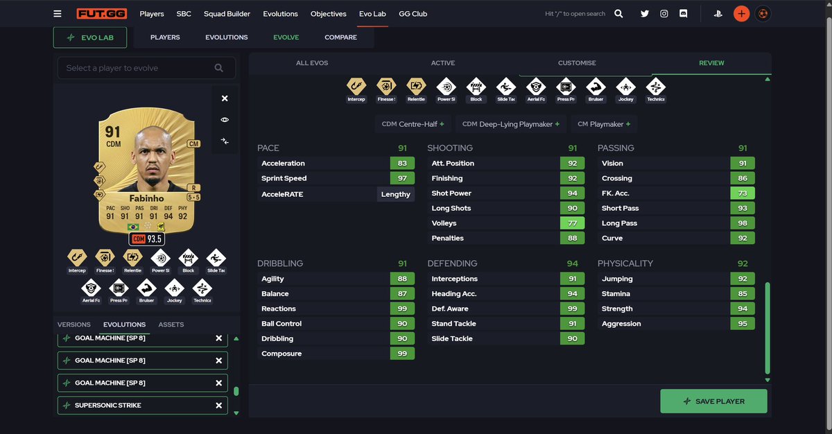Click the Fabinho player card
This screenshot has width=832, height=434.
pyautogui.click(x=147, y=170)
